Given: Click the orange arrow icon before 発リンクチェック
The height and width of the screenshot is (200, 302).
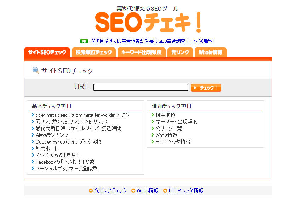Looking at the screenshot, I should tap(91, 190).
